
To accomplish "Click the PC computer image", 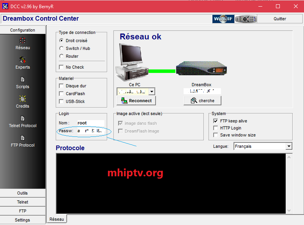I will coord(132,62).
